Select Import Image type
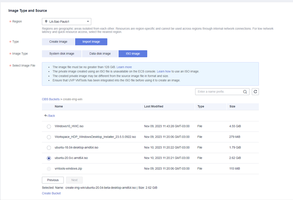 91,42
